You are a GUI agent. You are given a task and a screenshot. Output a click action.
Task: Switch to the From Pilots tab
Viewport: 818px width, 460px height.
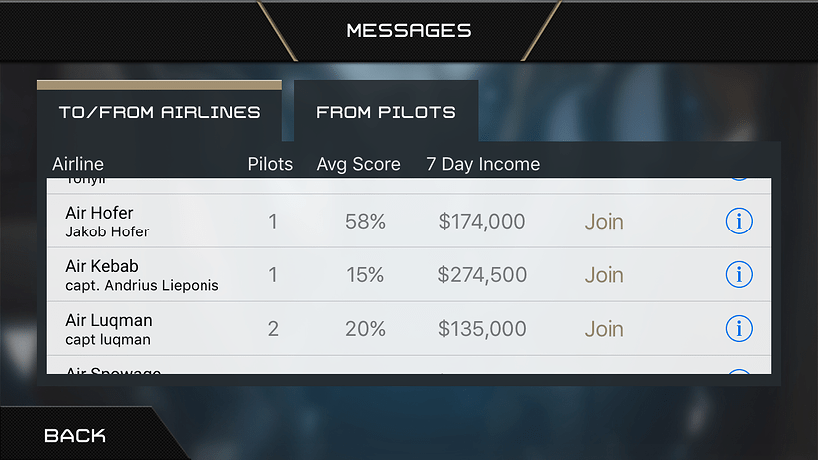[x=386, y=111]
